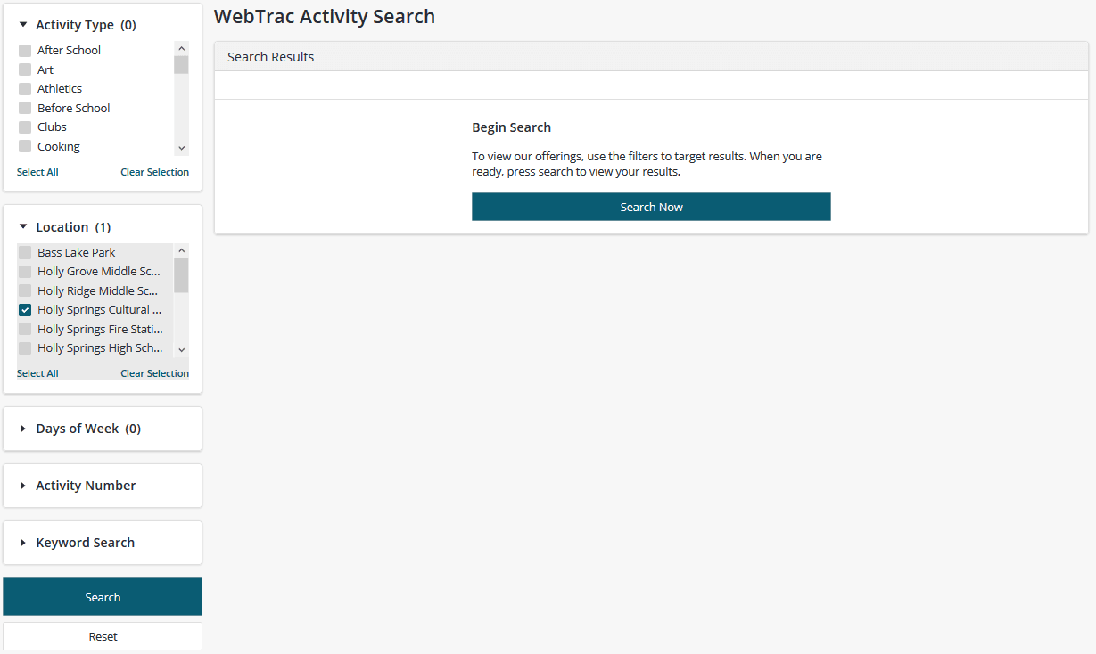Screen dimensions: 1096x654
Task: Select the Art activity type checkbox
Action: (x=24, y=69)
